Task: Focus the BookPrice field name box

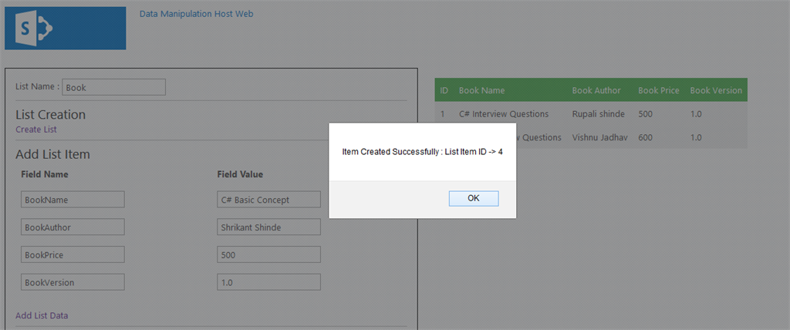Action: point(73,254)
